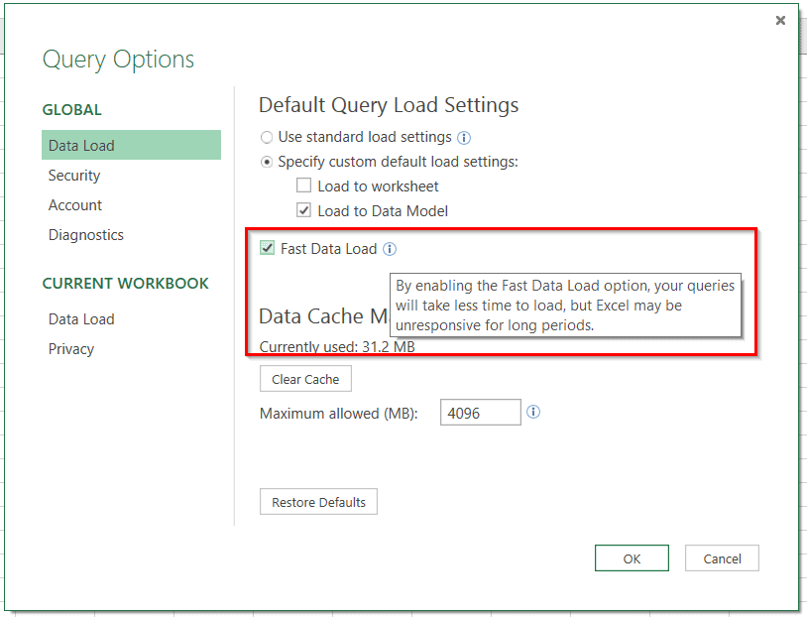Switch to the Diagnostics section
The image size is (807, 617).
(86, 235)
